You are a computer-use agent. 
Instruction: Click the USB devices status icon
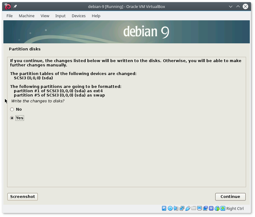pyautogui.click(x=188, y=208)
